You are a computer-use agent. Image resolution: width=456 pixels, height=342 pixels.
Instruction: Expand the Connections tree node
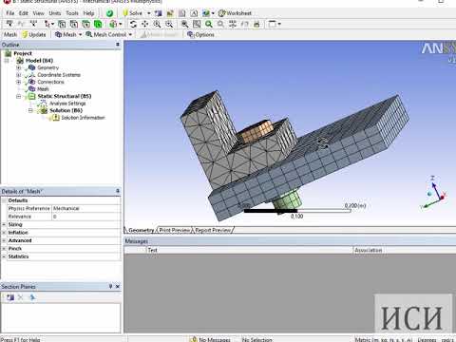(x=19, y=82)
